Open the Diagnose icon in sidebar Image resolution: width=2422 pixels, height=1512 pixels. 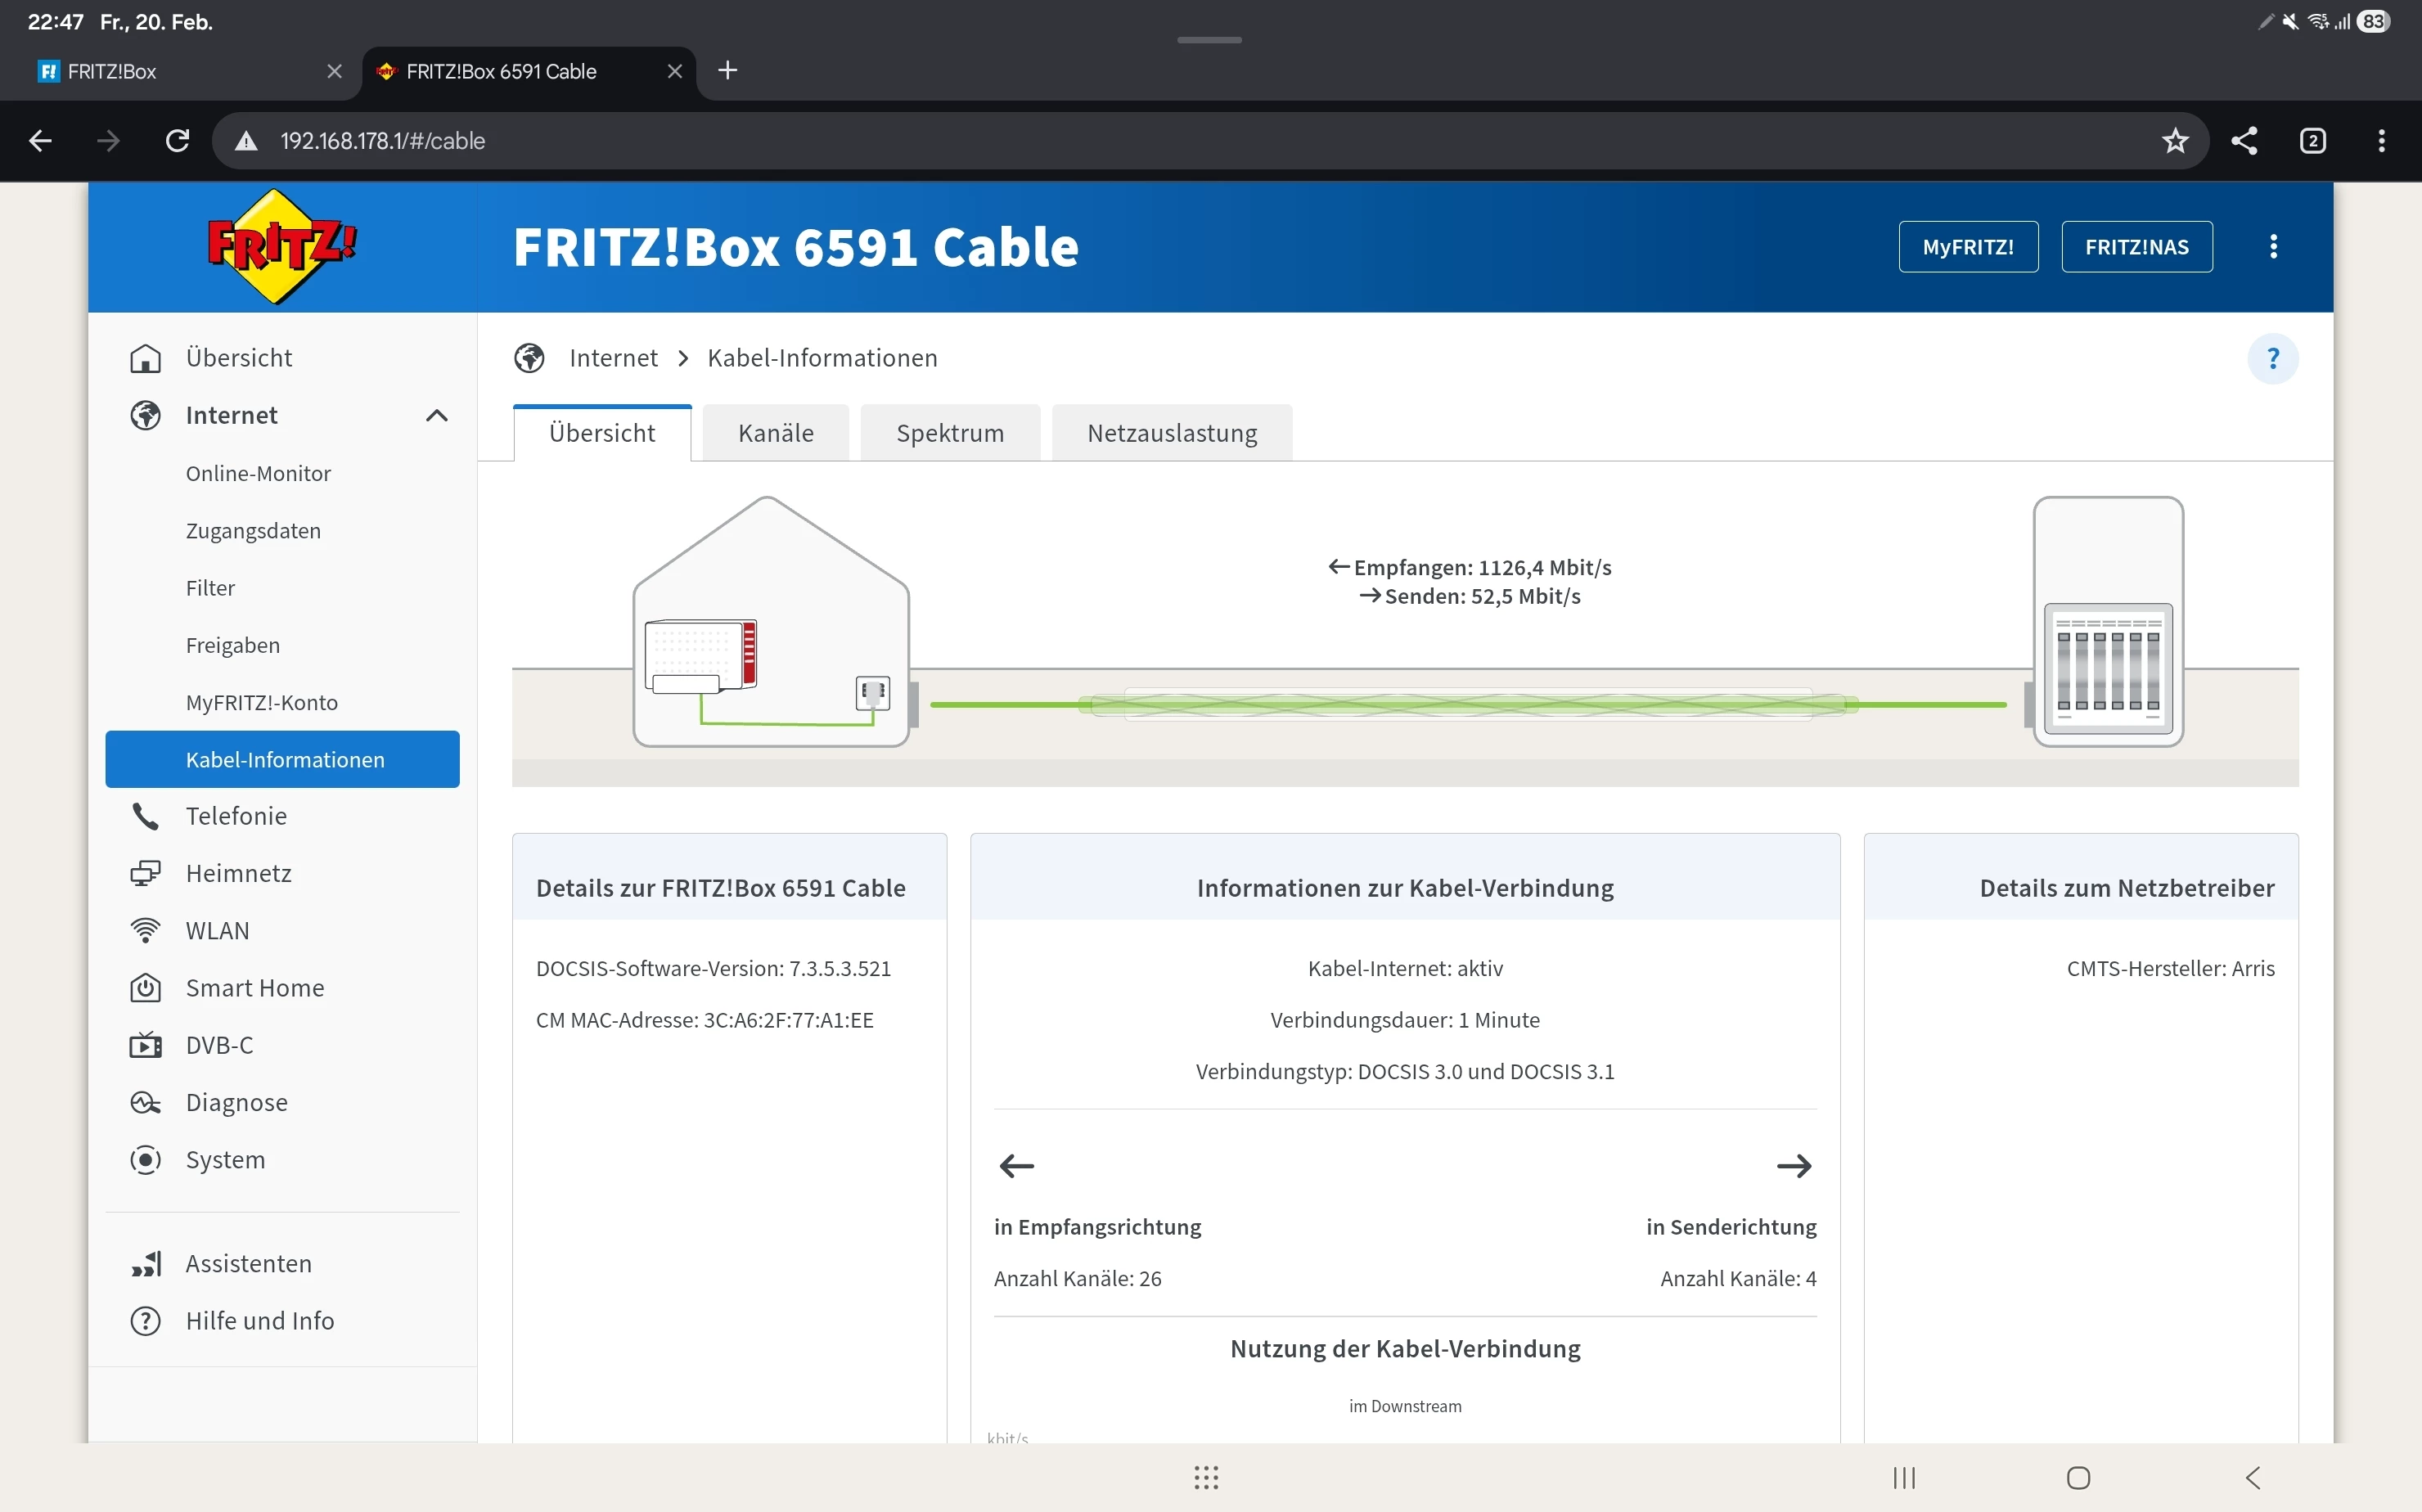click(x=146, y=1103)
